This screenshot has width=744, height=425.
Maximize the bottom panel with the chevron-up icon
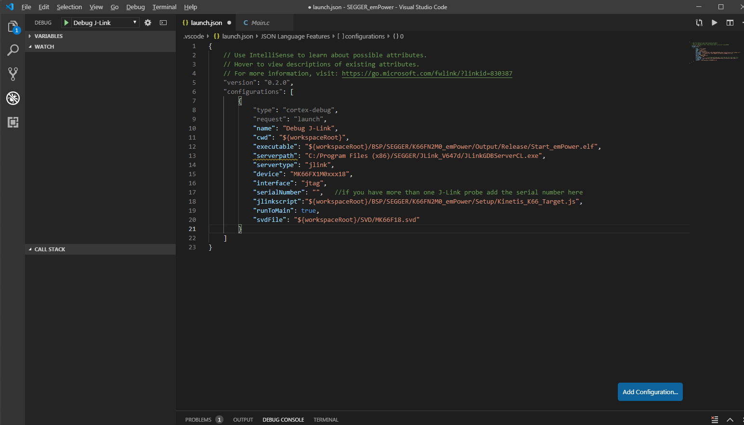[x=730, y=420]
